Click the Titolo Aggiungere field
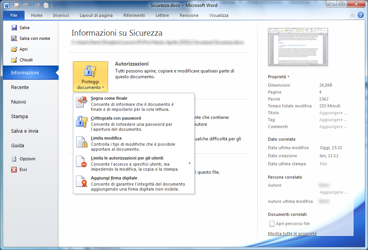The width and height of the screenshot is (368, 250). coord(333,113)
